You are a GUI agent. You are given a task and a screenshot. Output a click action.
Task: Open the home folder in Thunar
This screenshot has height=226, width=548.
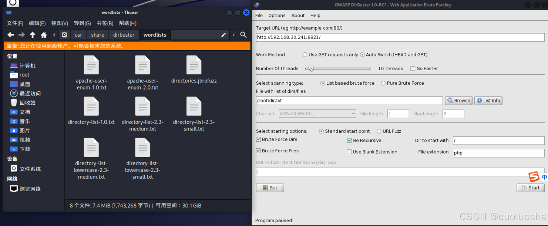(x=44, y=35)
